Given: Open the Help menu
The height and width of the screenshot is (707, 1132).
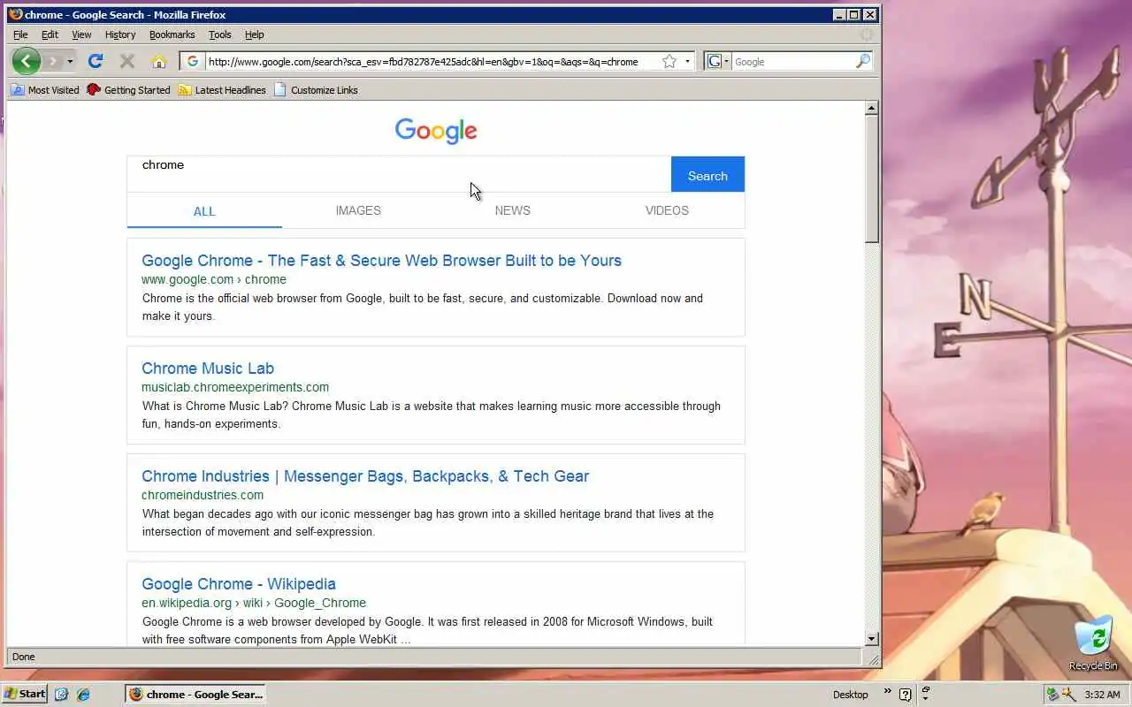Looking at the screenshot, I should click(x=255, y=34).
